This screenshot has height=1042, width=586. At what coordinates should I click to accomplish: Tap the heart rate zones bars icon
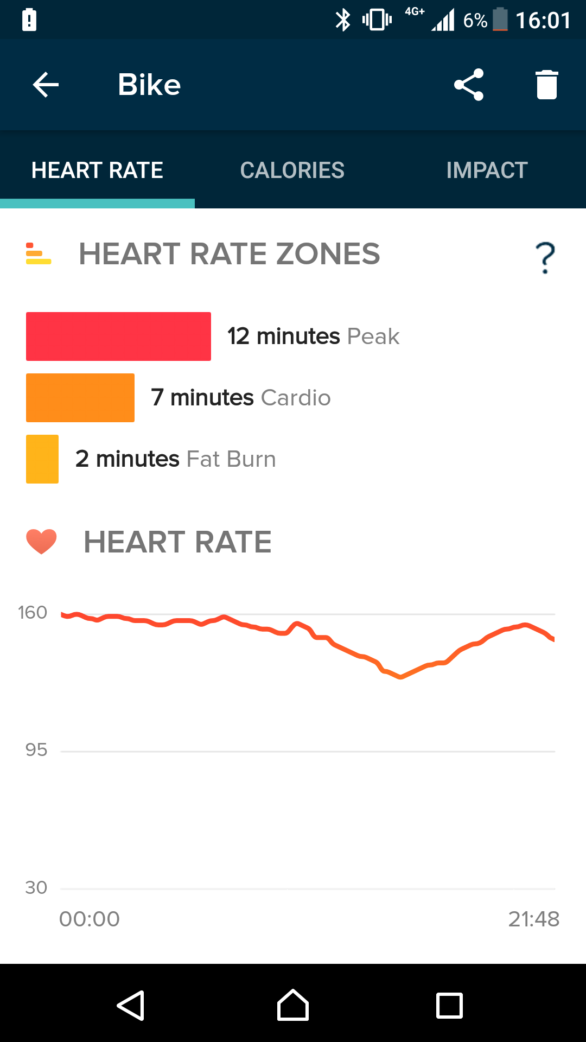[x=39, y=254]
